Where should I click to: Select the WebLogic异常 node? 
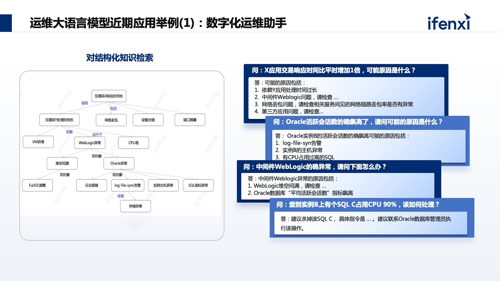click(x=90, y=143)
